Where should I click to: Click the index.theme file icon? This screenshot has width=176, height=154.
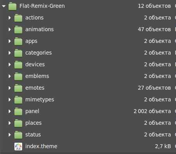[x=18, y=147]
